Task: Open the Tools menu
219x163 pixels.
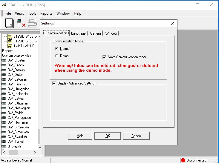Action: (x=32, y=13)
